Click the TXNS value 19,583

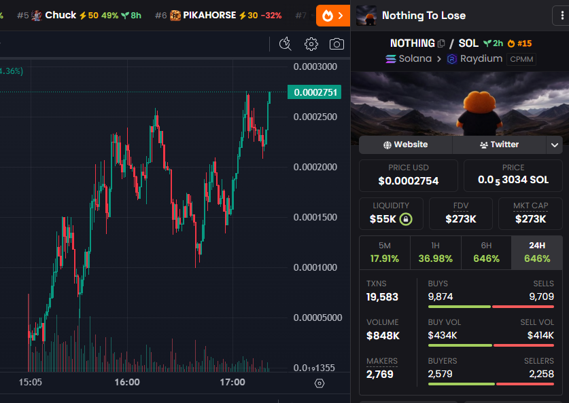tap(382, 297)
